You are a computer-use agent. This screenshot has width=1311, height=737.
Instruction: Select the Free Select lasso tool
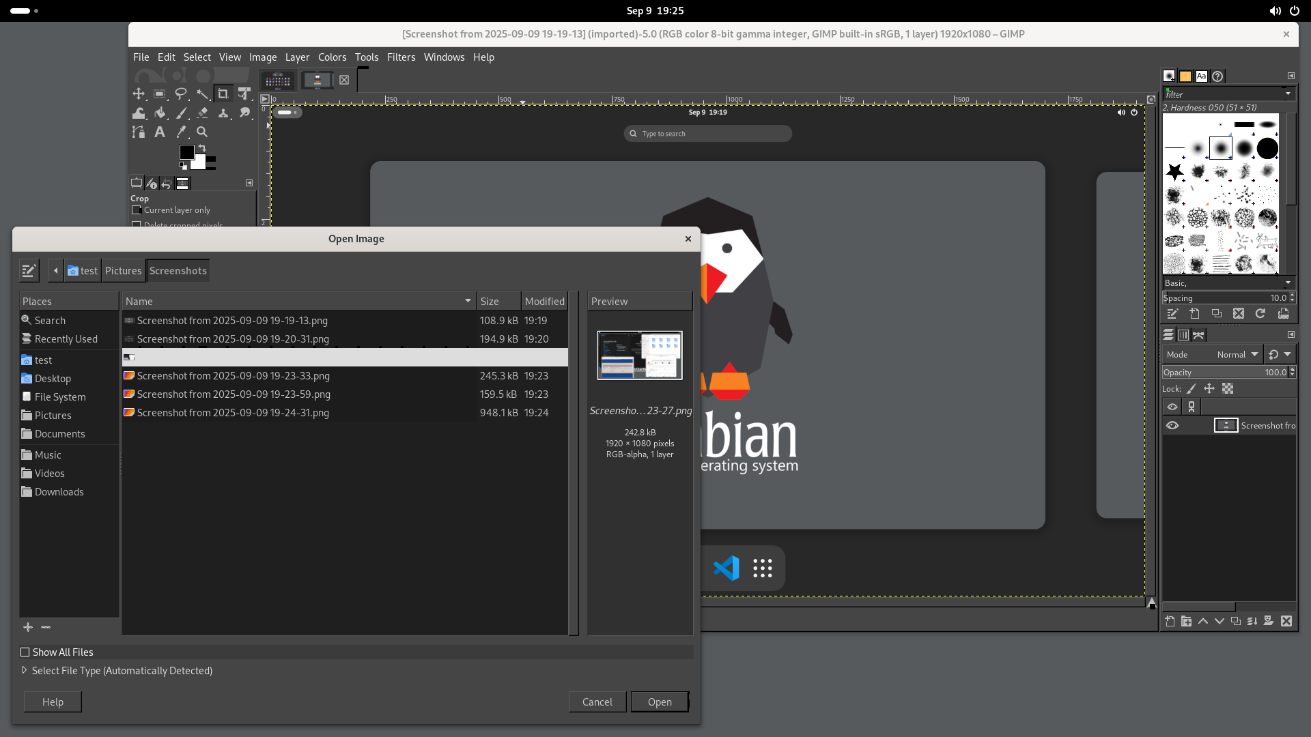(x=181, y=93)
